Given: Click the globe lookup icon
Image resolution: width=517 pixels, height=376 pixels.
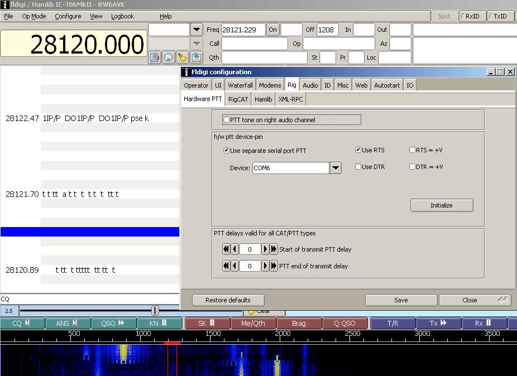Looking at the screenshot, I should click(168, 57).
